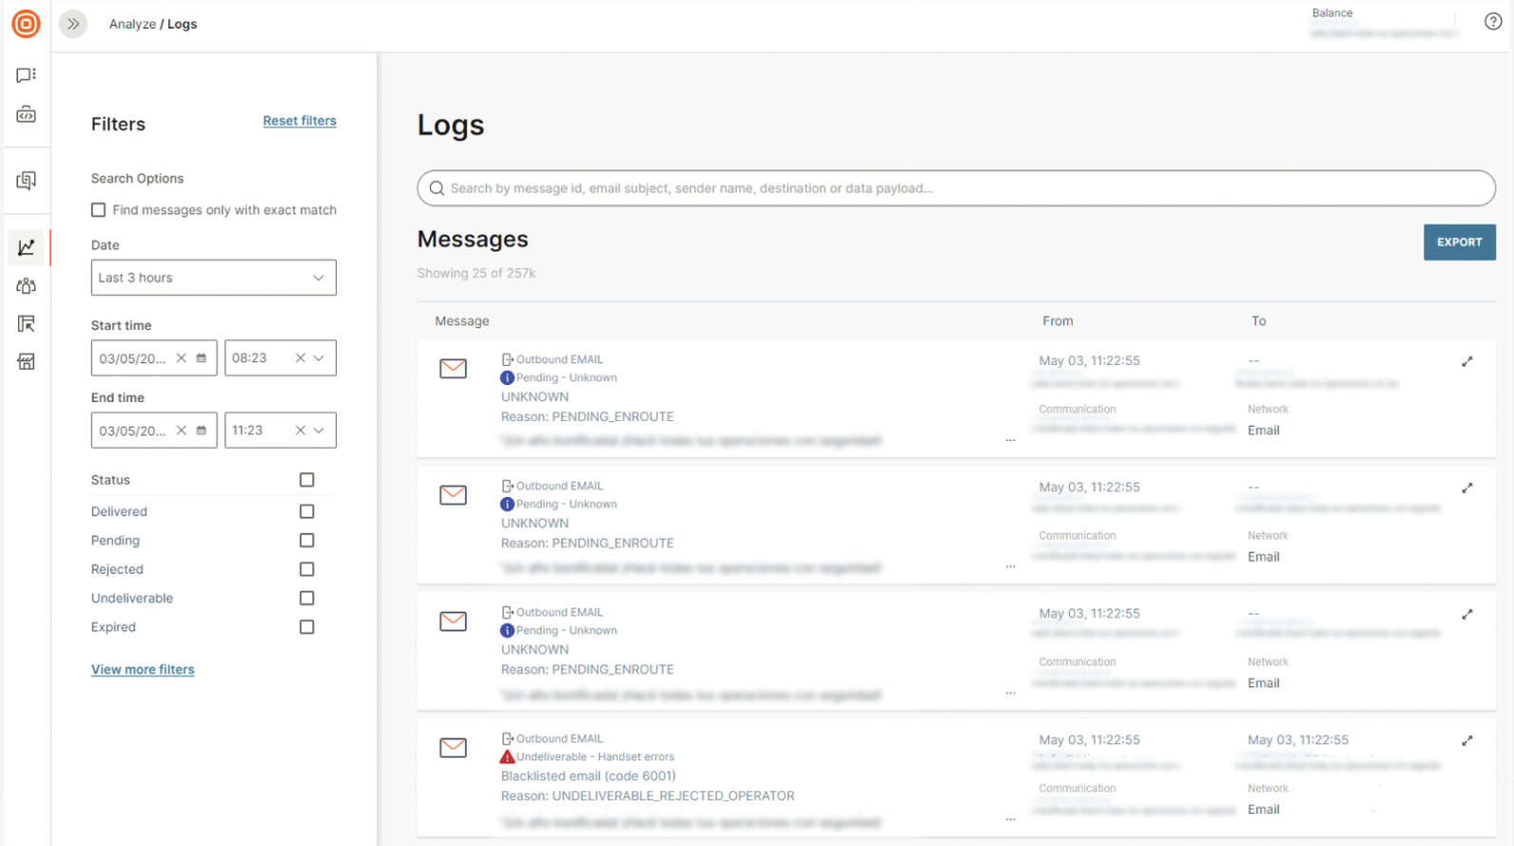Click the Infobip logo icon

(26, 24)
